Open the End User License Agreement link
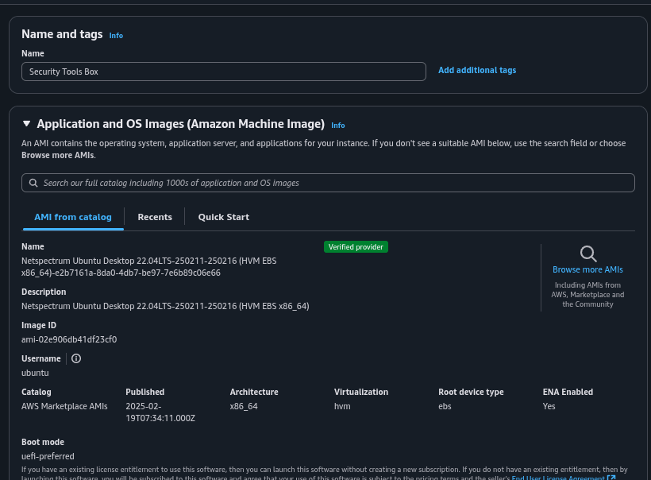 click(558, 478)
